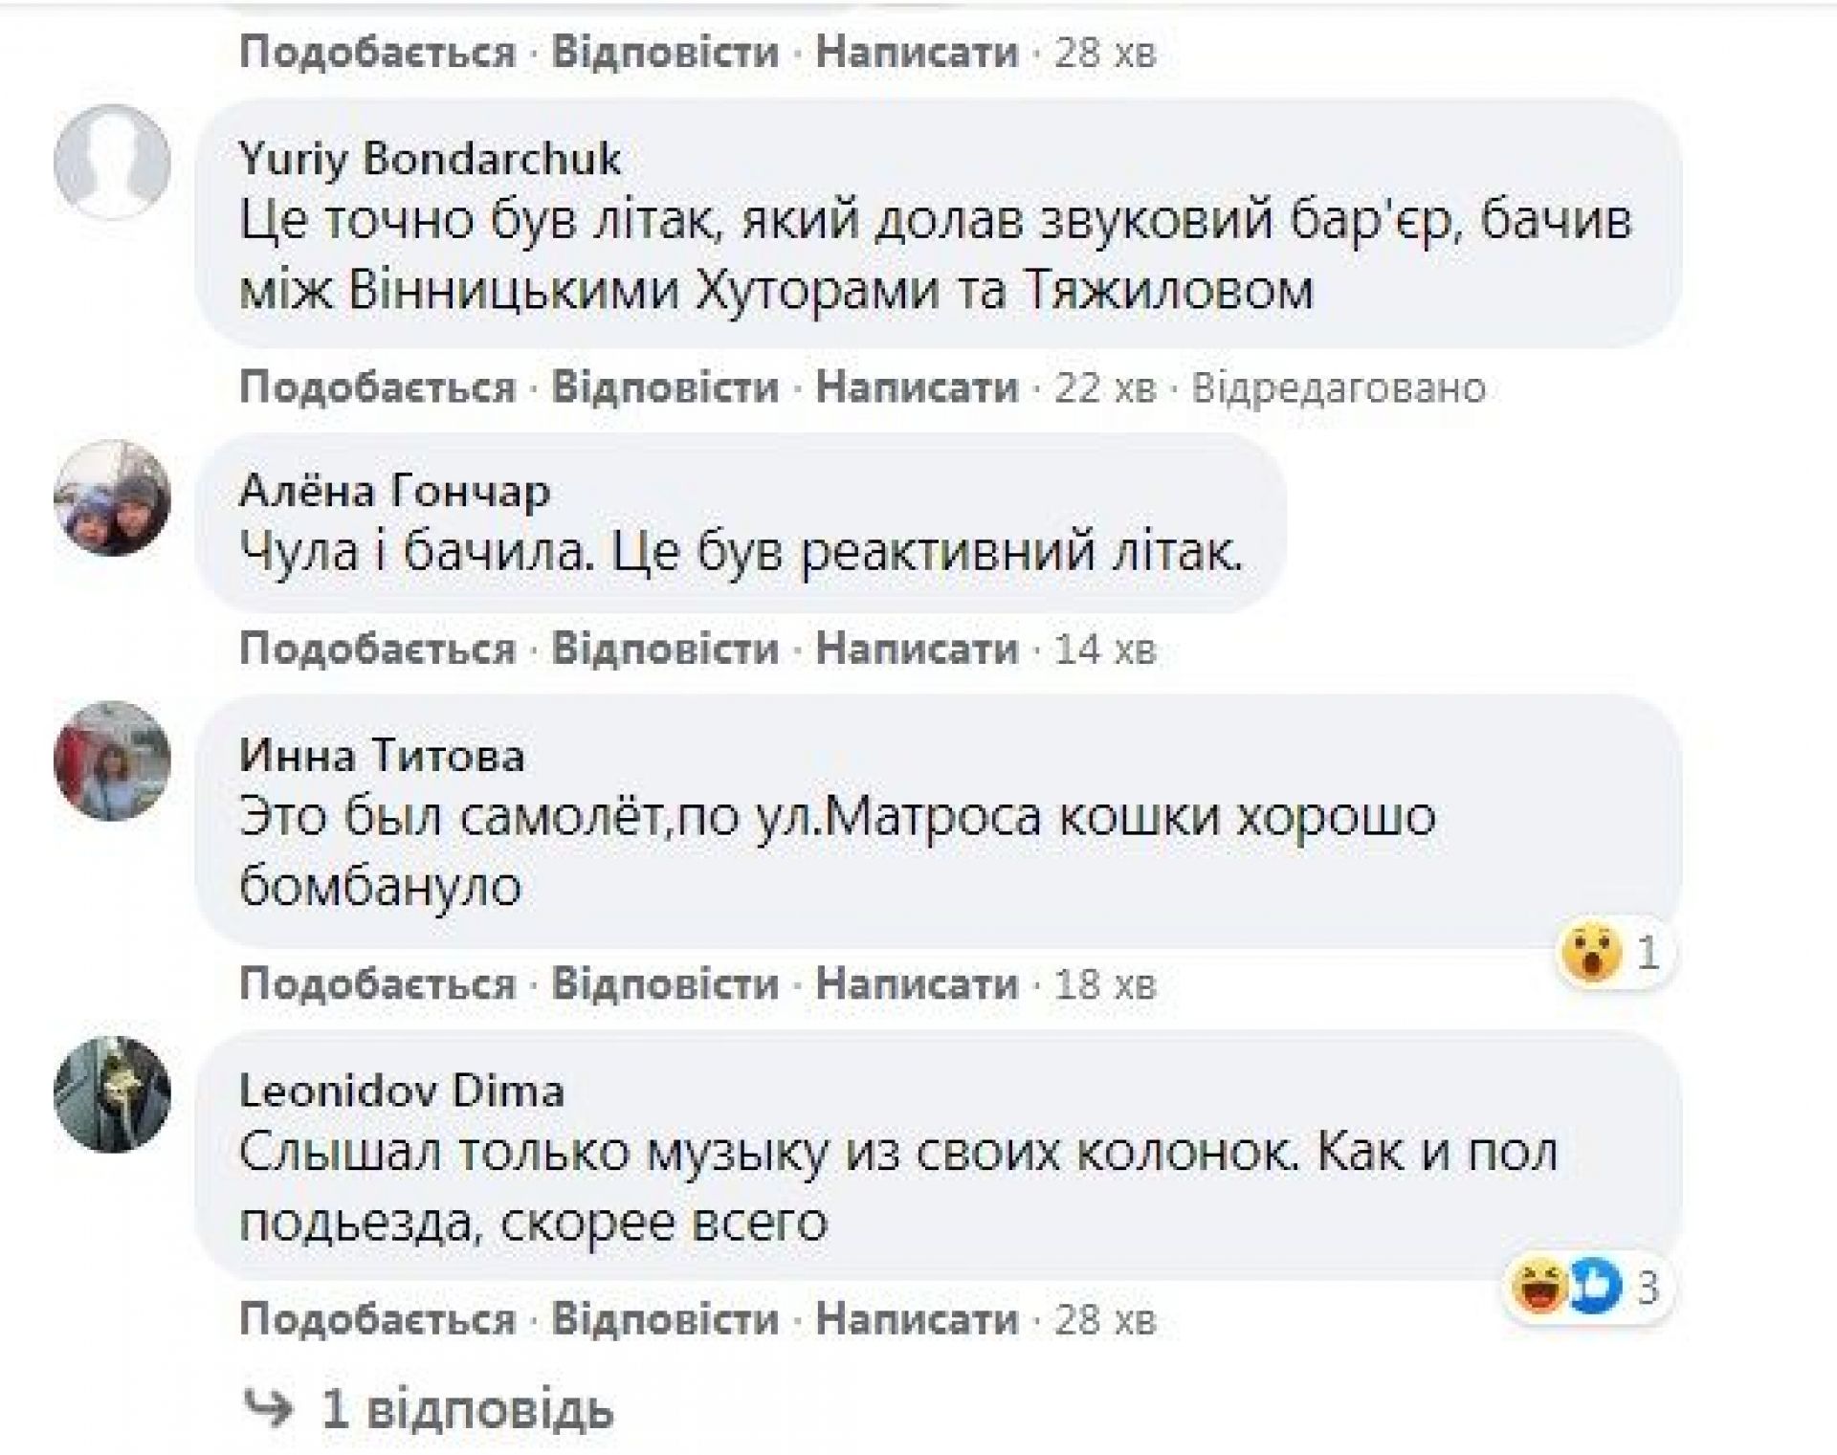Open Leonidov Dima's profile name

click(x=402, y=1091)
